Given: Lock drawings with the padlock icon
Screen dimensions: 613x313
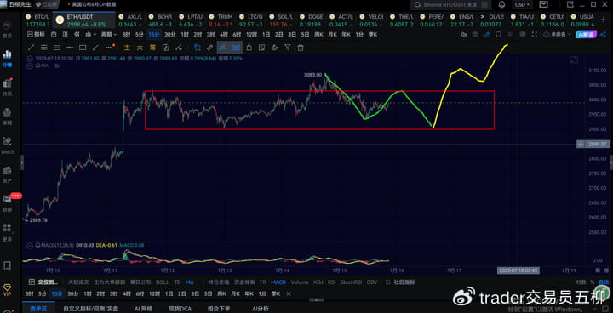Looking at the screenshot, I should (x=249, y=48).
